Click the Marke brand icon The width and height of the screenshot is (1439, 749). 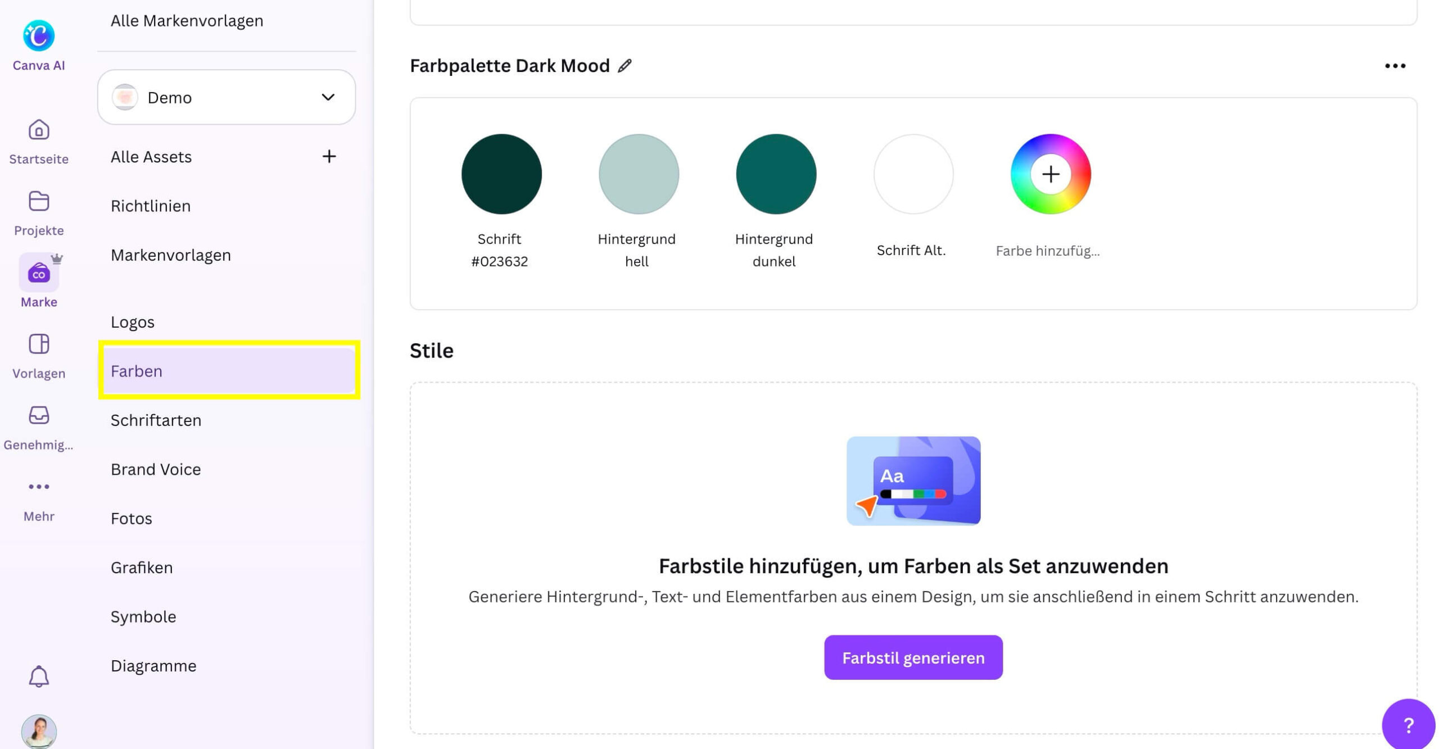point(38,273)
